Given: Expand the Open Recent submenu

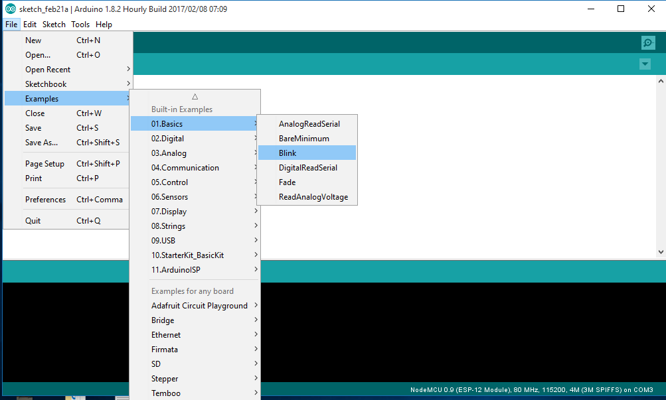Looking at the screenshot, I should coord(67,70).
